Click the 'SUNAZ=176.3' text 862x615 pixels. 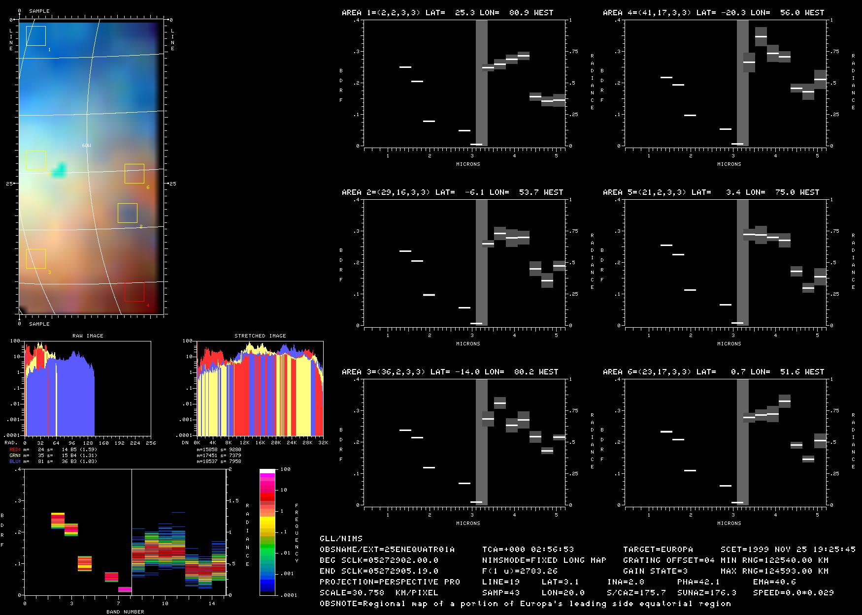coord(707,593)
